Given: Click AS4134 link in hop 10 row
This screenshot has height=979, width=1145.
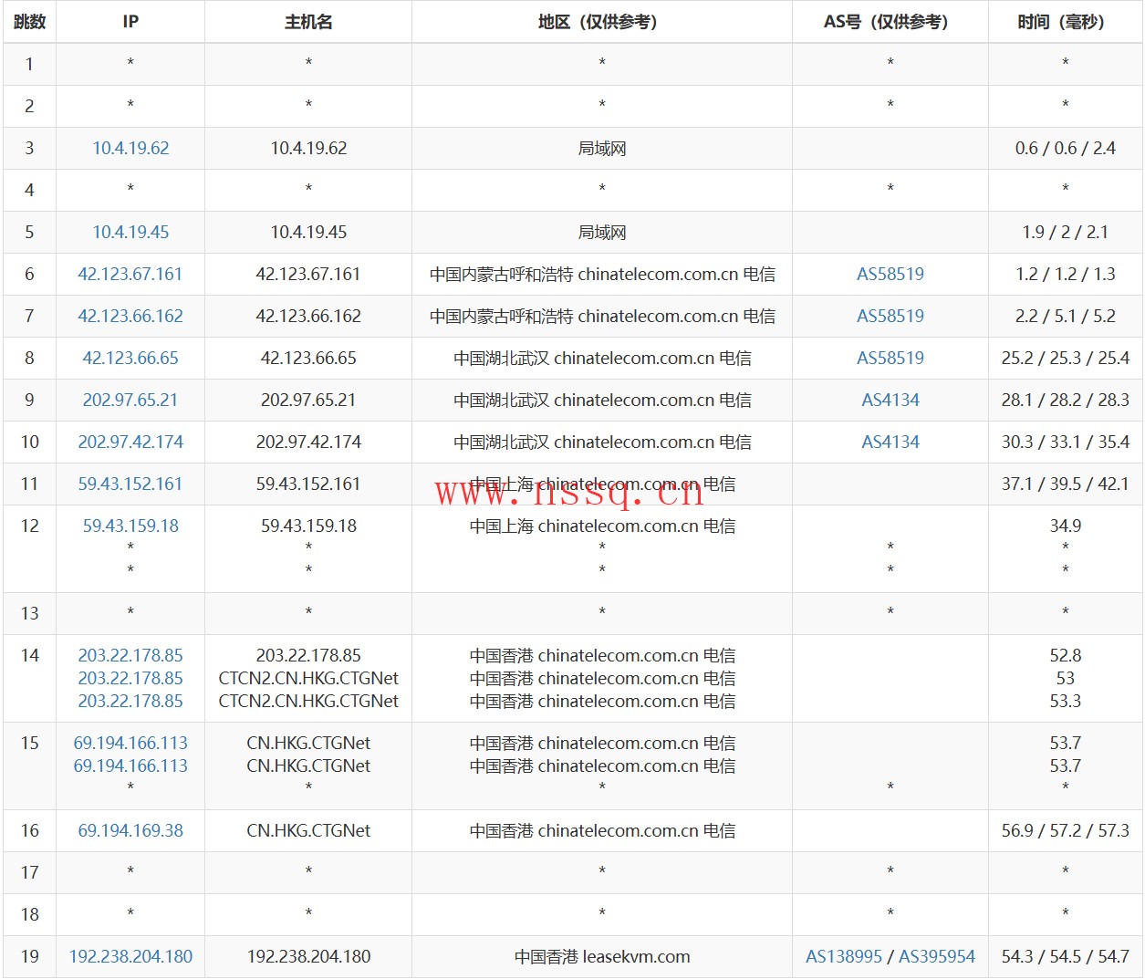Looking at the screenshot, I should click(x=890, y=442).
